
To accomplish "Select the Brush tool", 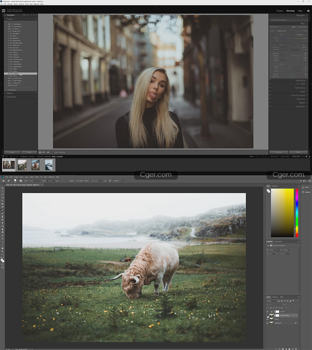I will click(x=2, y=213).
